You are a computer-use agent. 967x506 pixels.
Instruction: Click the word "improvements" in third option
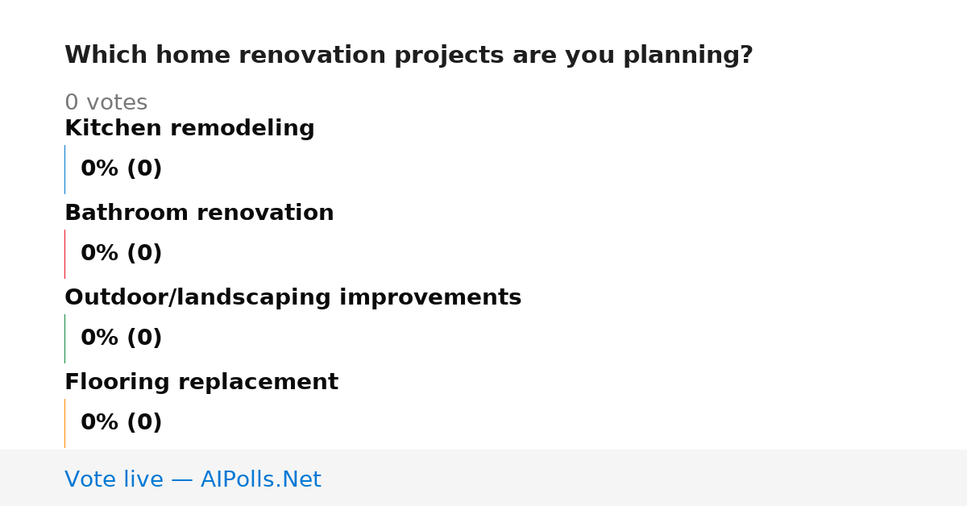430,298
